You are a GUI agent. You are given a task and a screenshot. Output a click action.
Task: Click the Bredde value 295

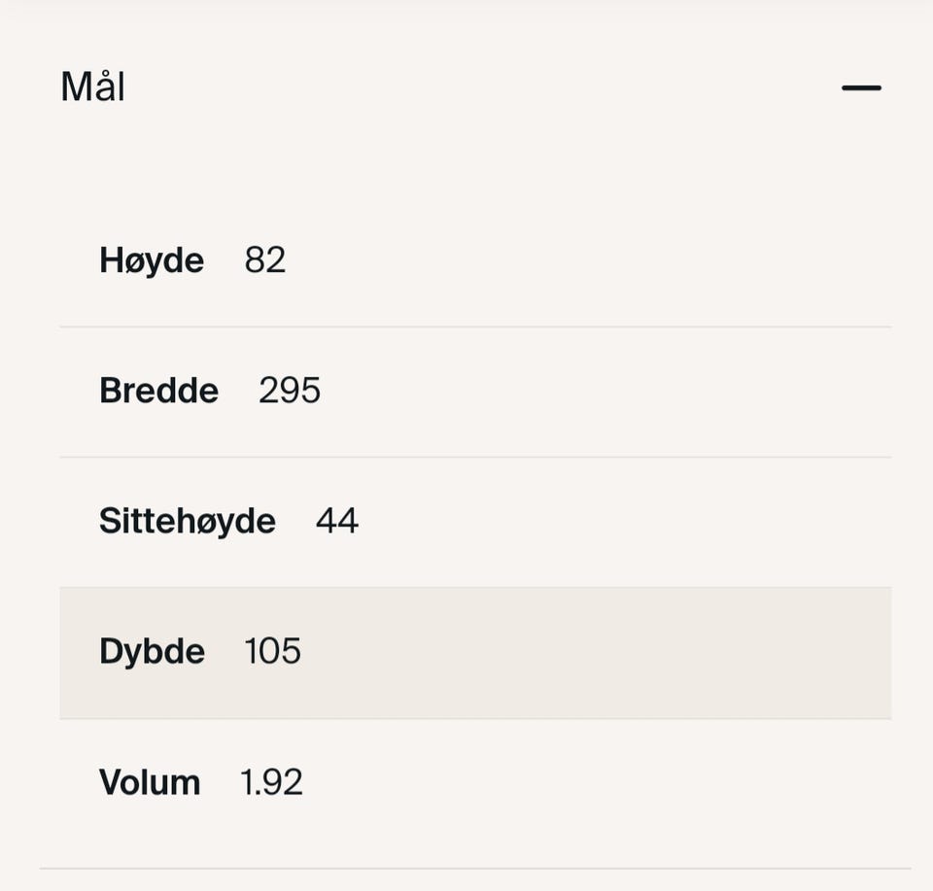point(290,391)
